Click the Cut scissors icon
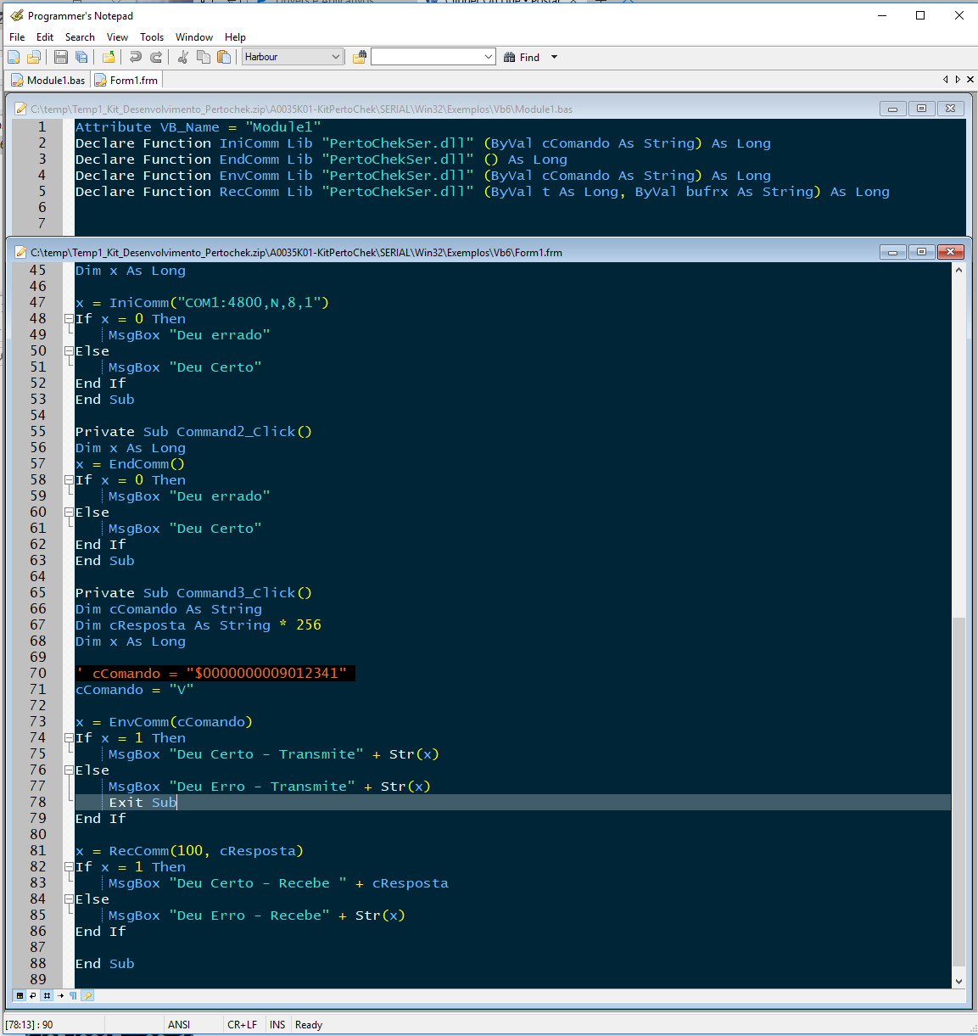This screenshot has height=1036, width=978. click(182, 57)
